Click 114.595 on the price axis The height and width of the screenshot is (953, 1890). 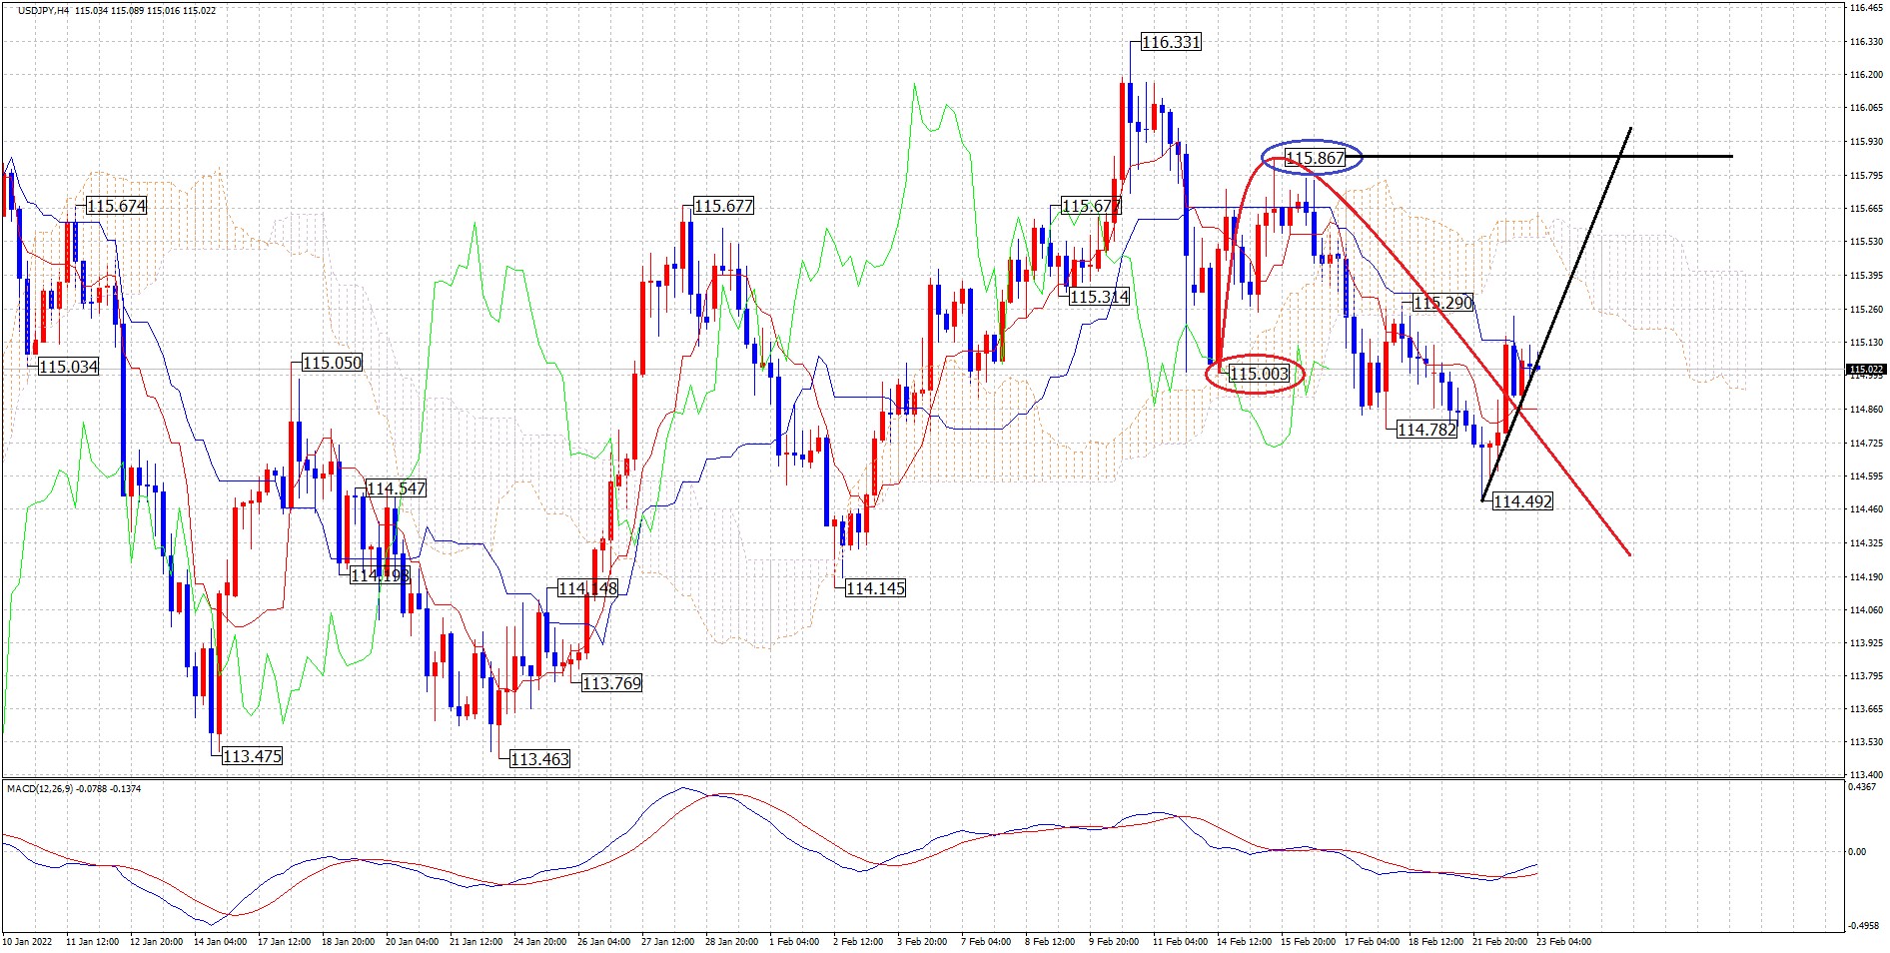pos(1866,476)
